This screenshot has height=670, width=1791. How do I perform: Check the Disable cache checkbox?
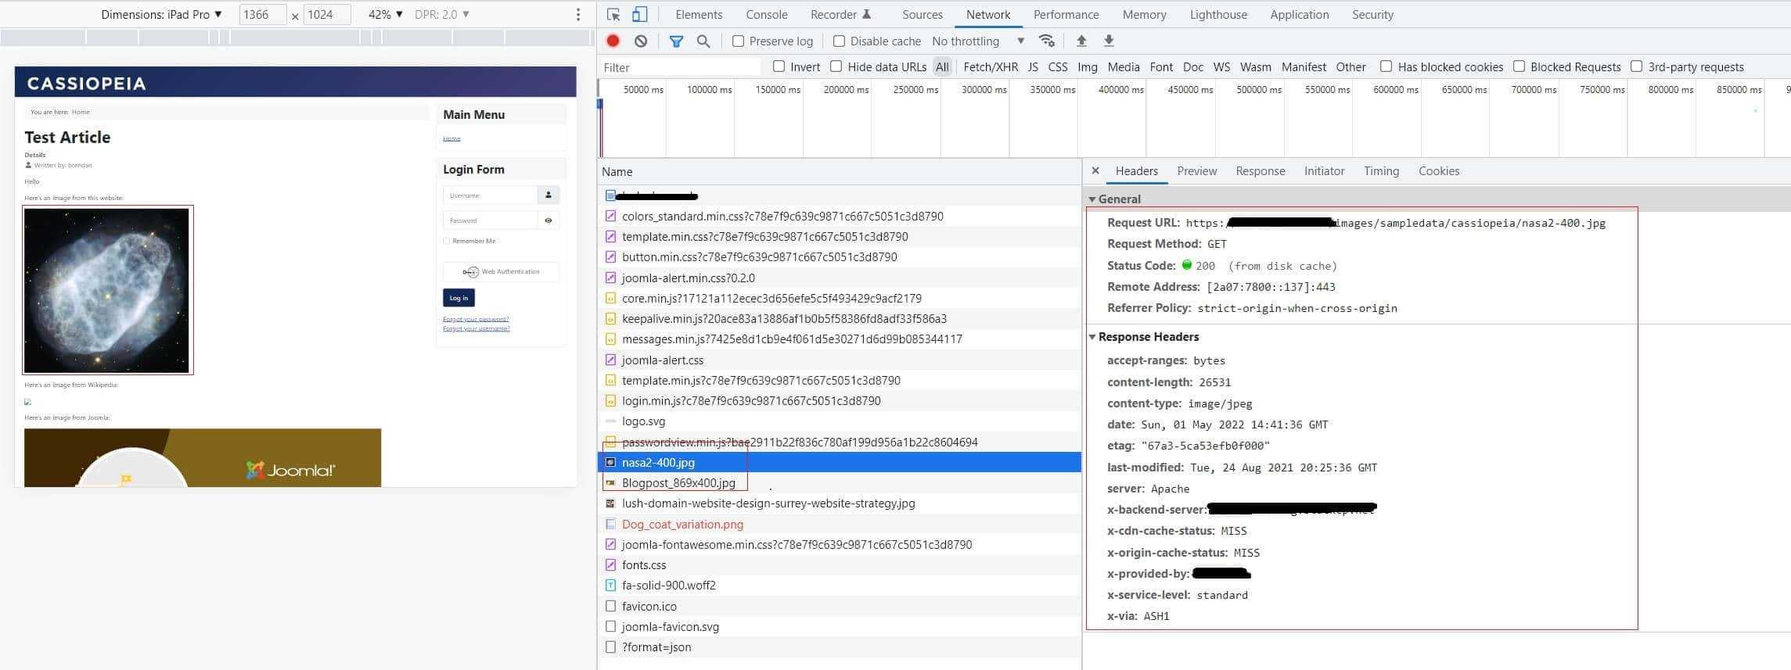coord(839,41)
